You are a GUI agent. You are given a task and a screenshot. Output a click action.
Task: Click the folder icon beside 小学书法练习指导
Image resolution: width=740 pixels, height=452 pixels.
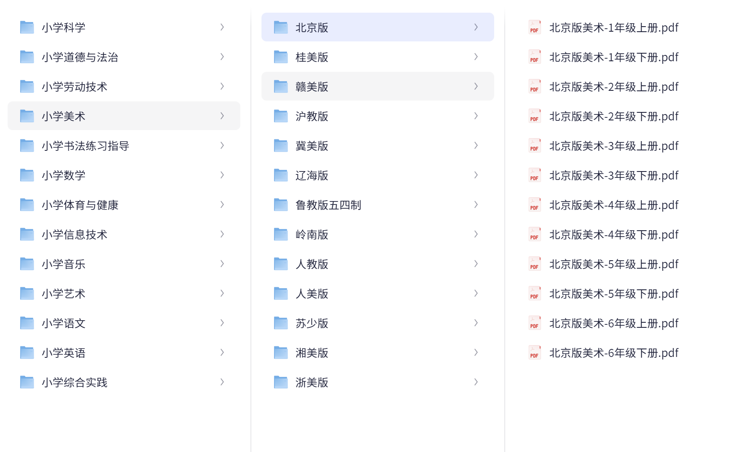27,145
